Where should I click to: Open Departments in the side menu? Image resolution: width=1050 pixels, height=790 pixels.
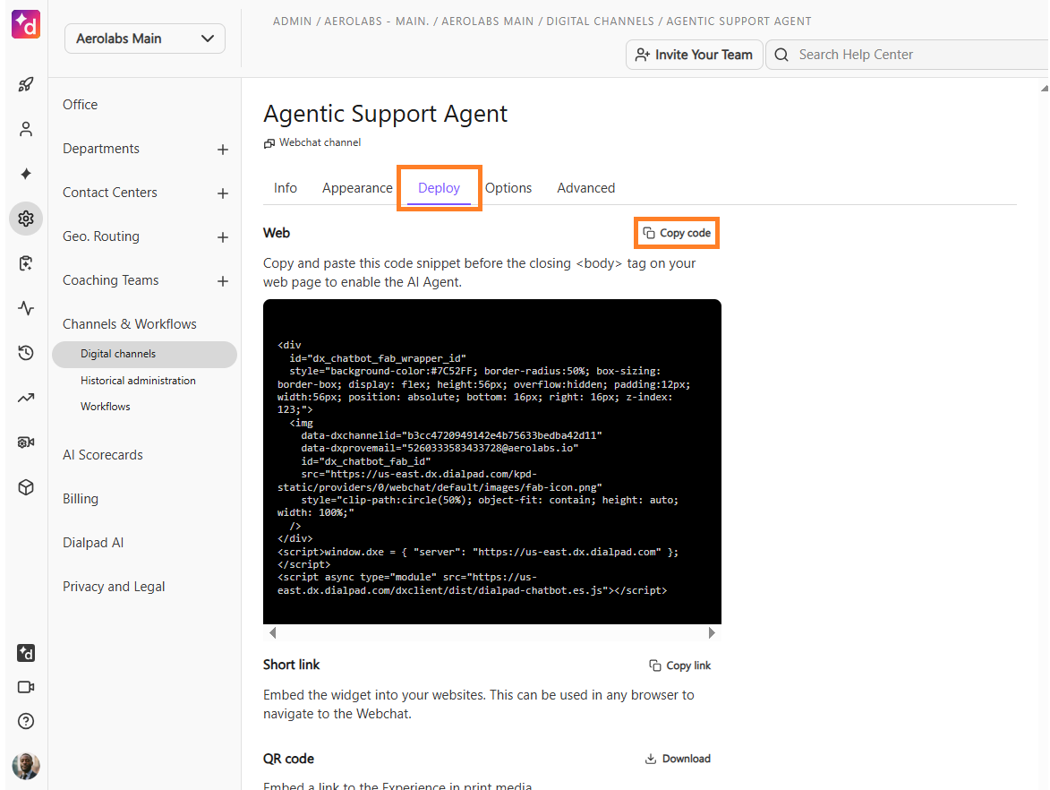(101, 149)
